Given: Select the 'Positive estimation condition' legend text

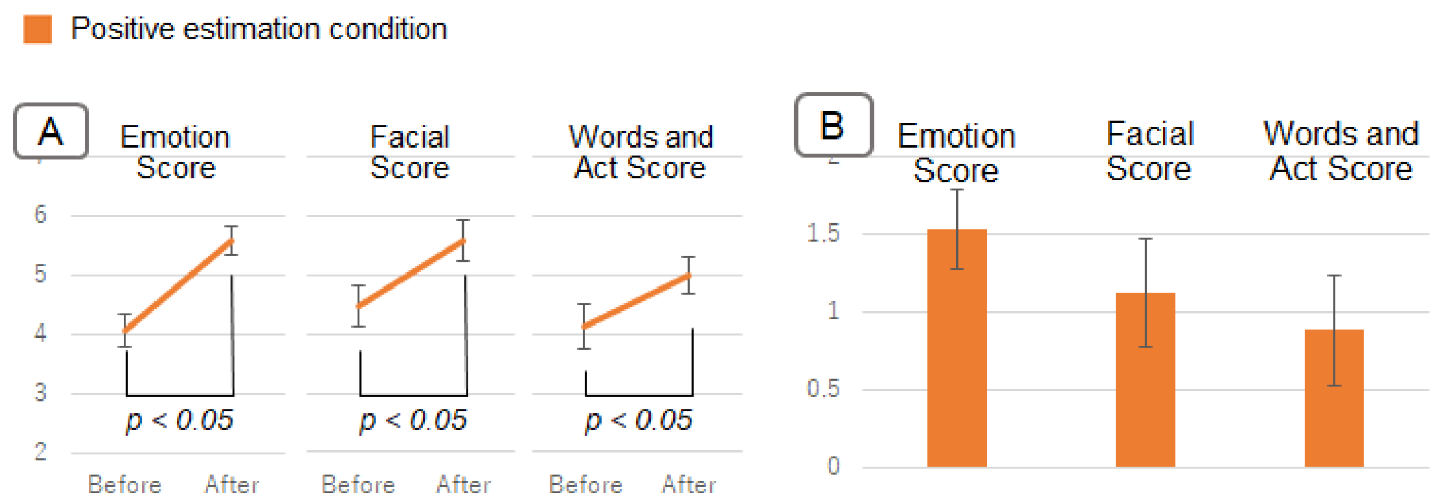Looking at the screenshot, I should point(259,29).
